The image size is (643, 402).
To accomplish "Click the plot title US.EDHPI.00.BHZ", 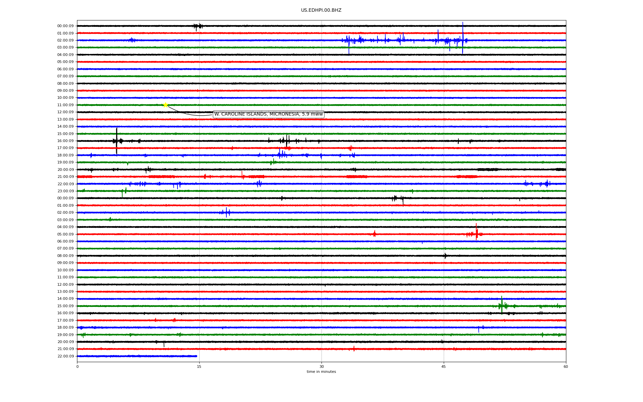I will [x=321, y=10].
